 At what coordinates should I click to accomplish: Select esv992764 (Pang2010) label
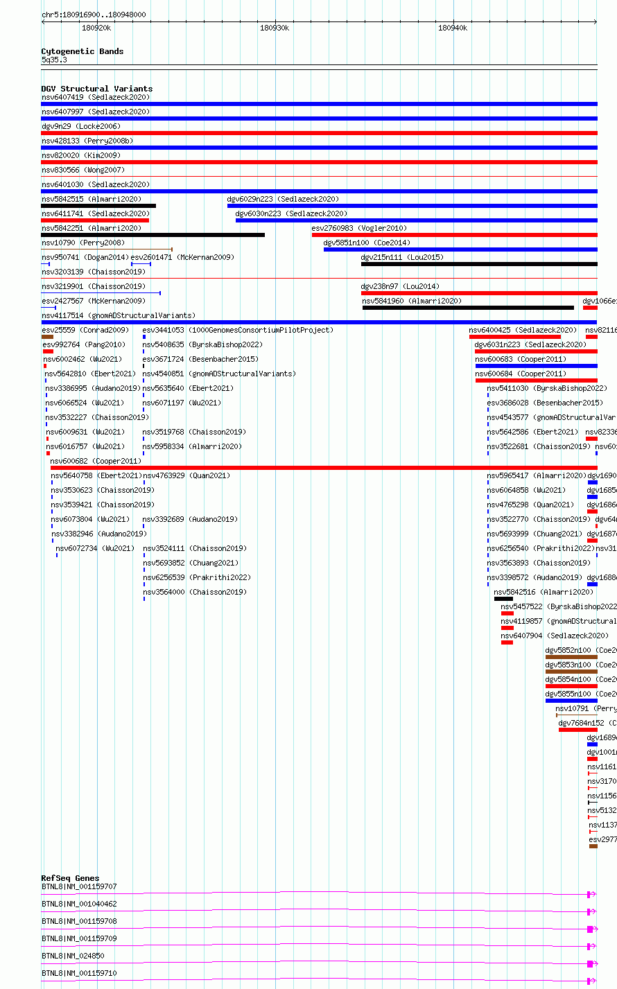(x=84, y=344)
